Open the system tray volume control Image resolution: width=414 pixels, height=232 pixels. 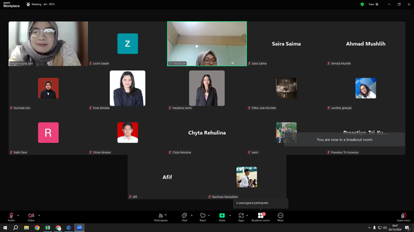coord(385,227)
